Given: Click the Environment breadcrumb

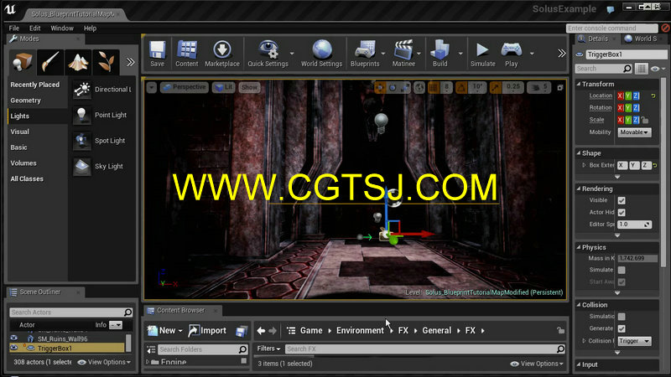Looking at the screenshot, I should coord(360,330).
